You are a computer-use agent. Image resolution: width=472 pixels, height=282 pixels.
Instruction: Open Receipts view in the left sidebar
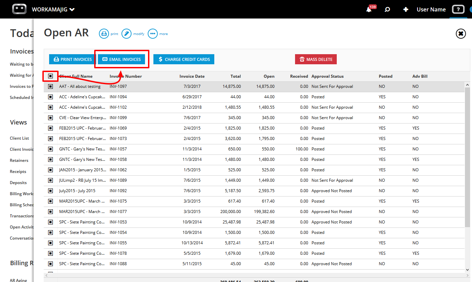[18, 172]
